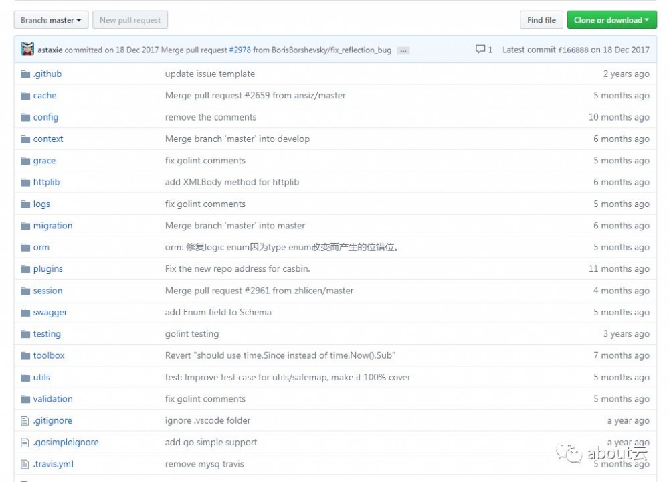The image size is (669, 482).
Task: Open the astaxie author link
Action: tap(50, 50)
